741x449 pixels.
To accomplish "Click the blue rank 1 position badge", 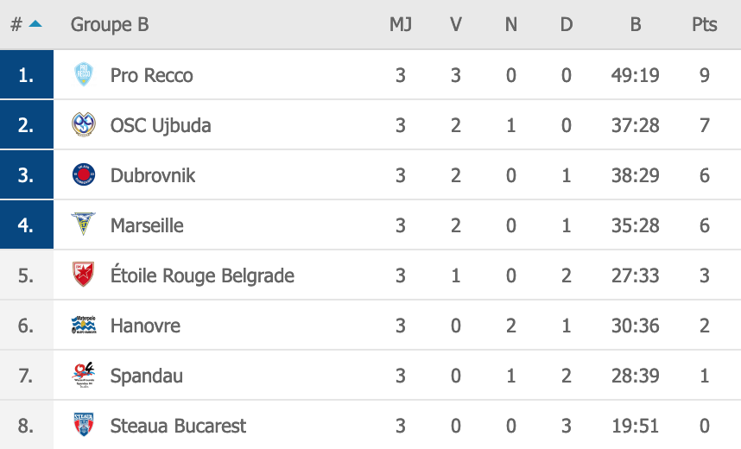I will 27,74.
